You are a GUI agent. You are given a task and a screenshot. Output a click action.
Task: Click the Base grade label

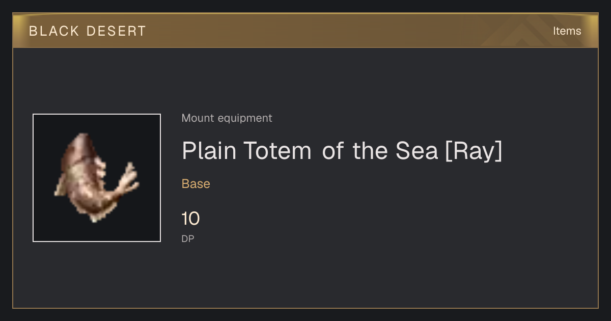[196, 184]
